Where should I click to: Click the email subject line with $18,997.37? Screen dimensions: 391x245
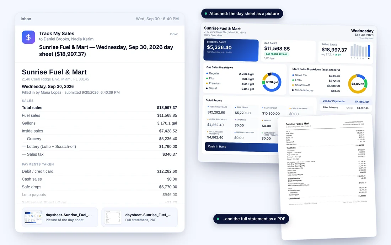click(x=106, y=51)
